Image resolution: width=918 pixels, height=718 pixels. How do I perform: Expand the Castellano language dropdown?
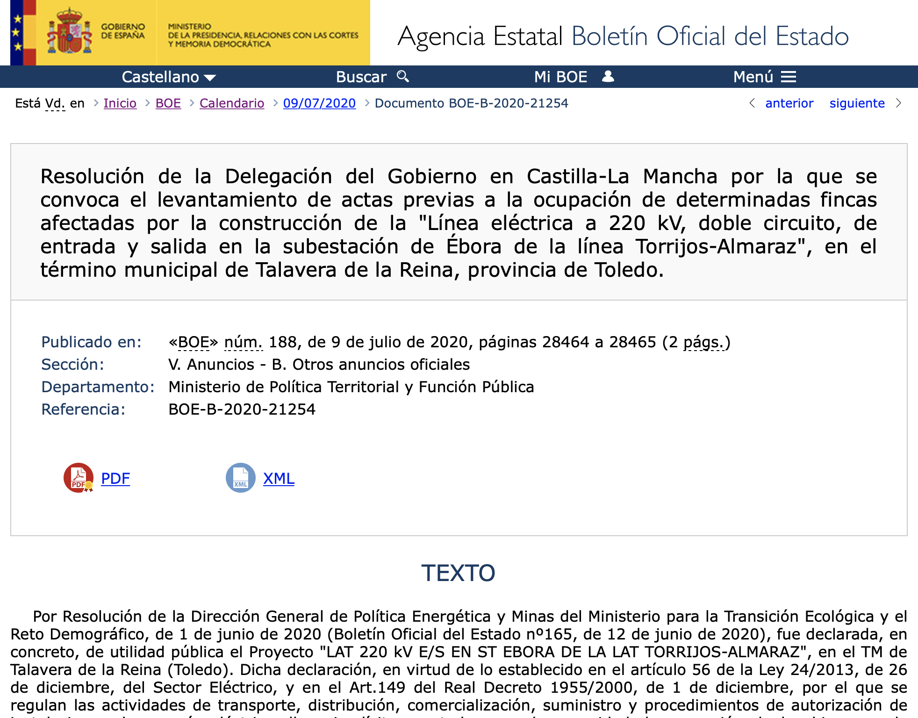[x=169, y=77]
